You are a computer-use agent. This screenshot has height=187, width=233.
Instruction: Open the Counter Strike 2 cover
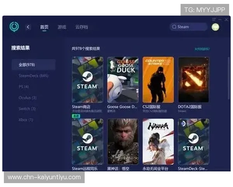[158, 80]
